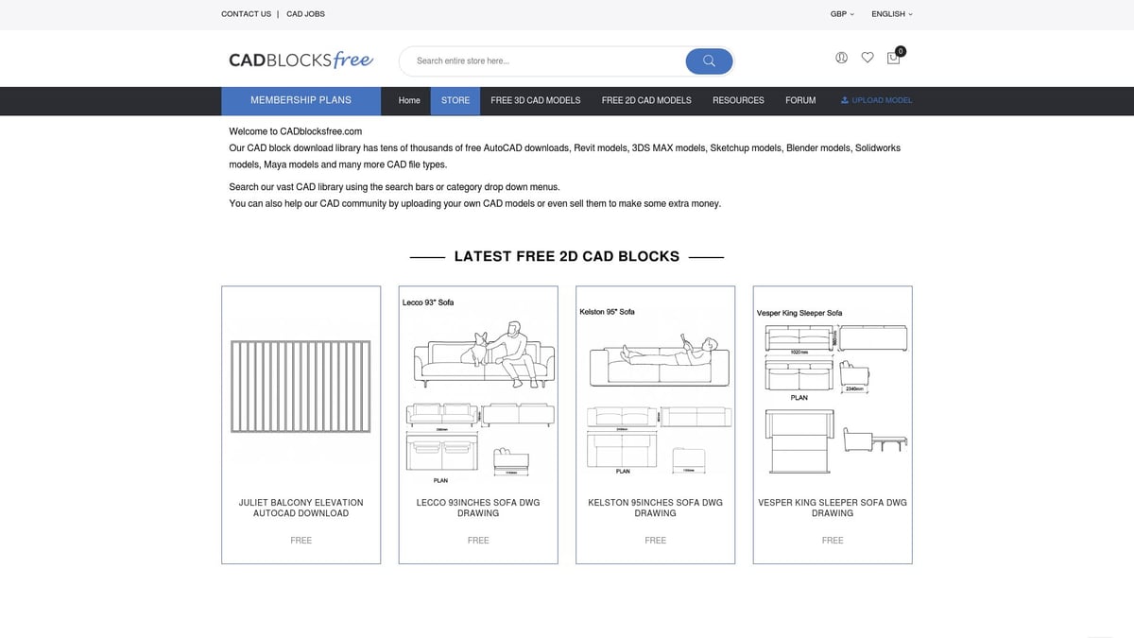Open Vesper King Sleeper Sofa thumbnail
Viewport: 1134px width, 638px height.
click(x=833, y=390)
